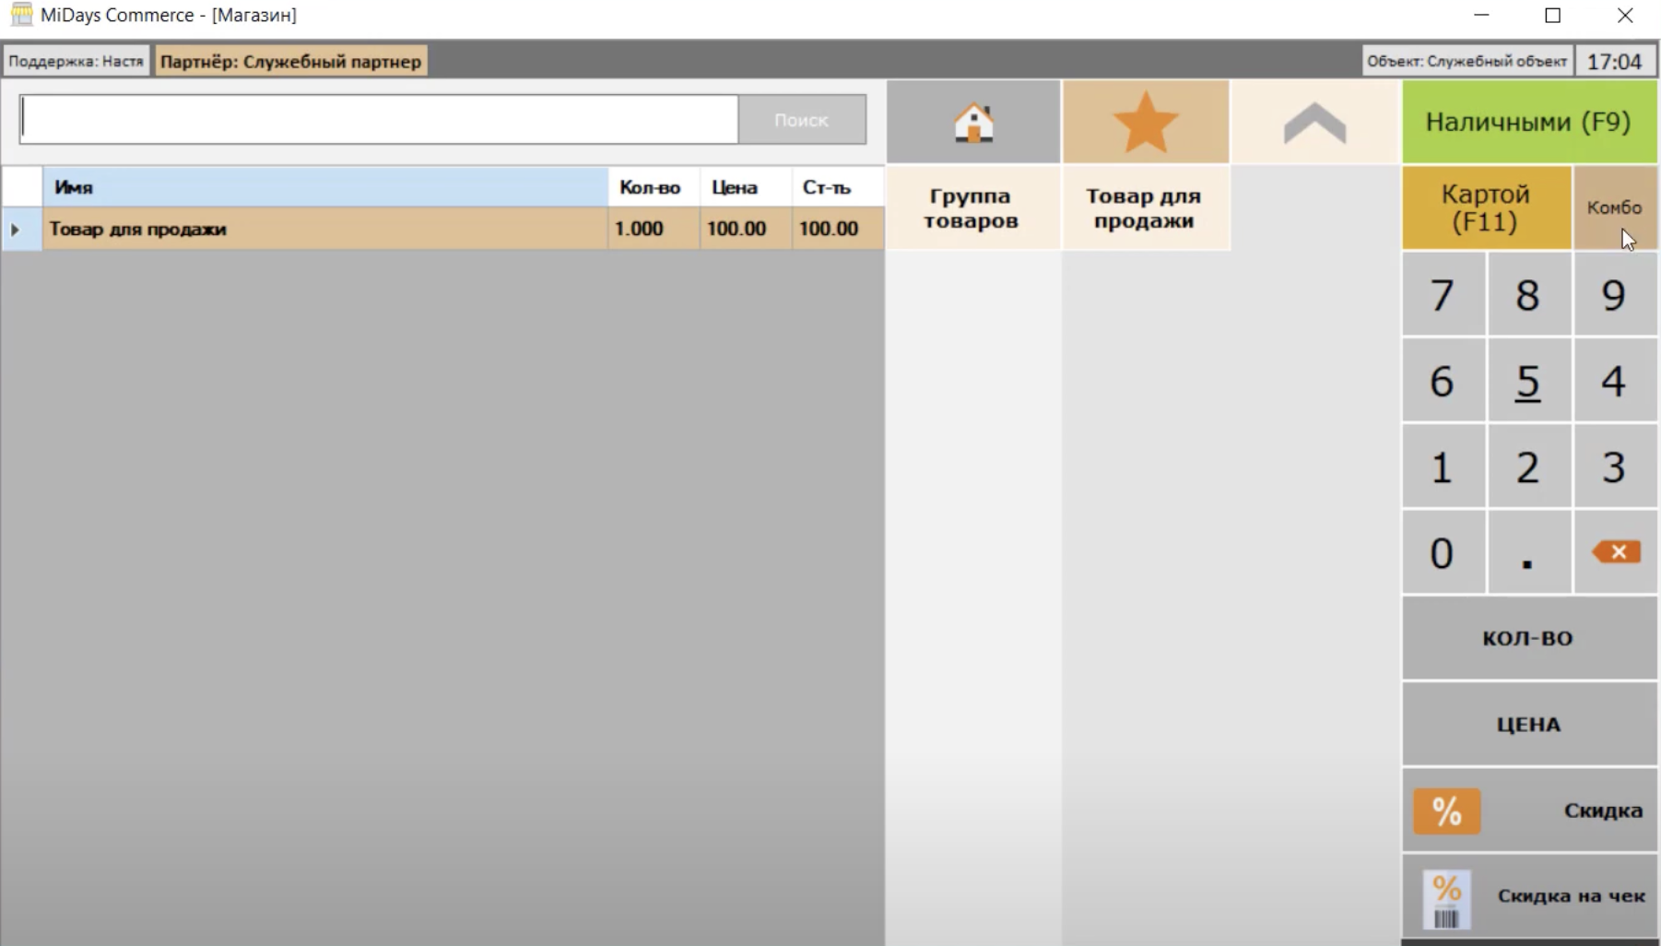Viewport: 1661px width, 946px height.
Task: Tap digit 2 on the keypad
Action: 1529,467
